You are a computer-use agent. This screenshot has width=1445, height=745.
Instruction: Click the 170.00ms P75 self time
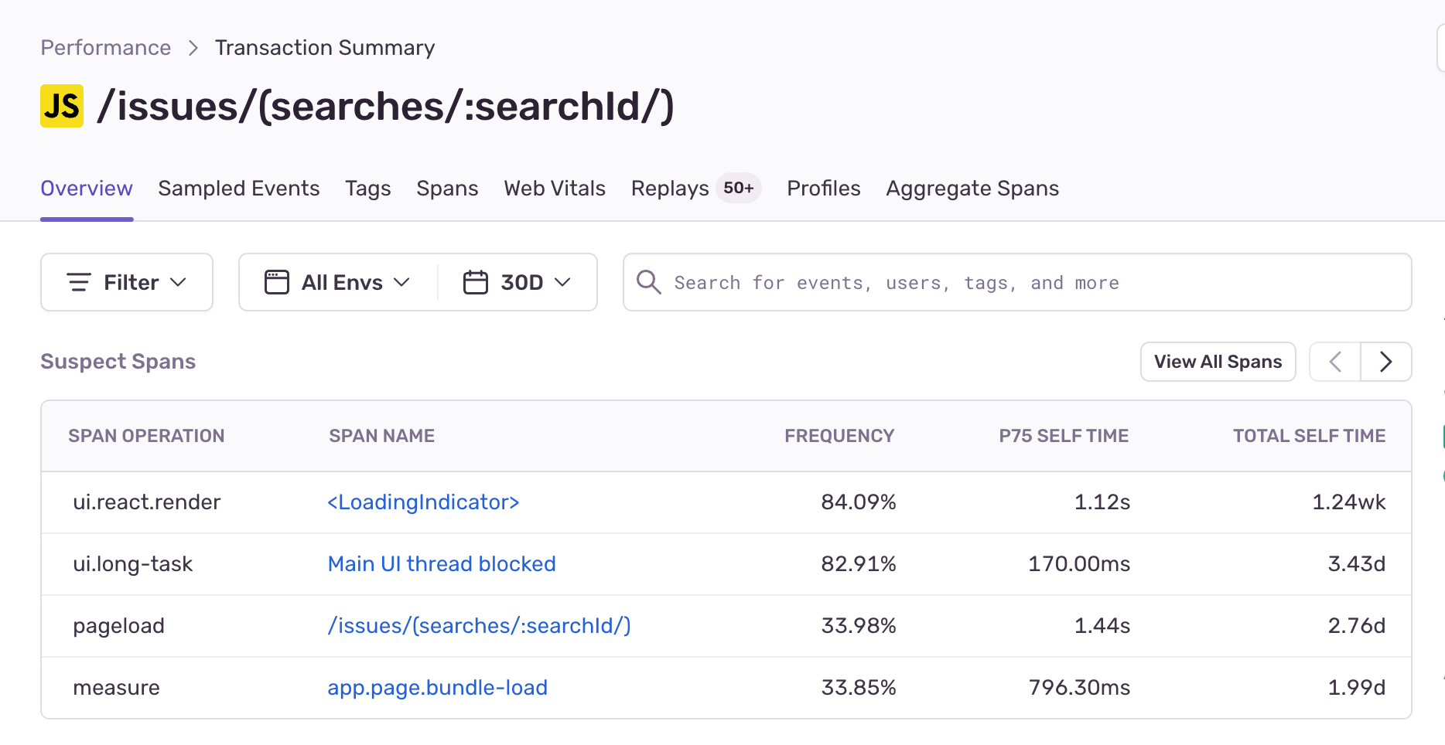tap(1079, 564)
